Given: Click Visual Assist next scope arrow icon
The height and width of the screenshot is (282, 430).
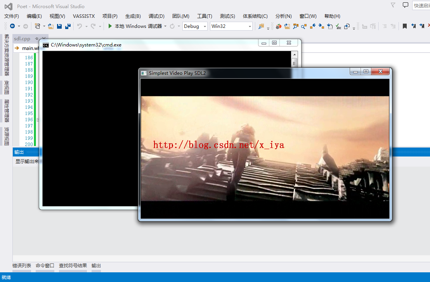Looking at the screenshot, I should [x=321, y=26].
